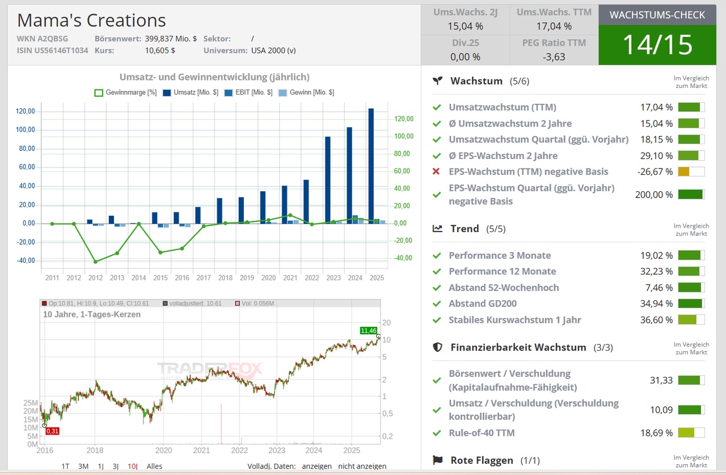The height and width of the screenshot is (475, 726).
Task: Click the 14/15 Wachstums-Check score box
Action: [657, 44]
